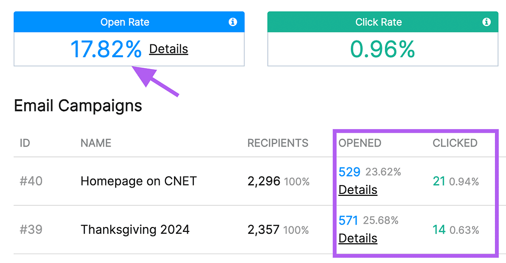Click the 571 opened count
This screenshot has height=263, width=506.
click(348, 221)
